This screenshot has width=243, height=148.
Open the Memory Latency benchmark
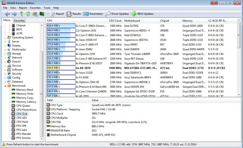click(26, 102)
